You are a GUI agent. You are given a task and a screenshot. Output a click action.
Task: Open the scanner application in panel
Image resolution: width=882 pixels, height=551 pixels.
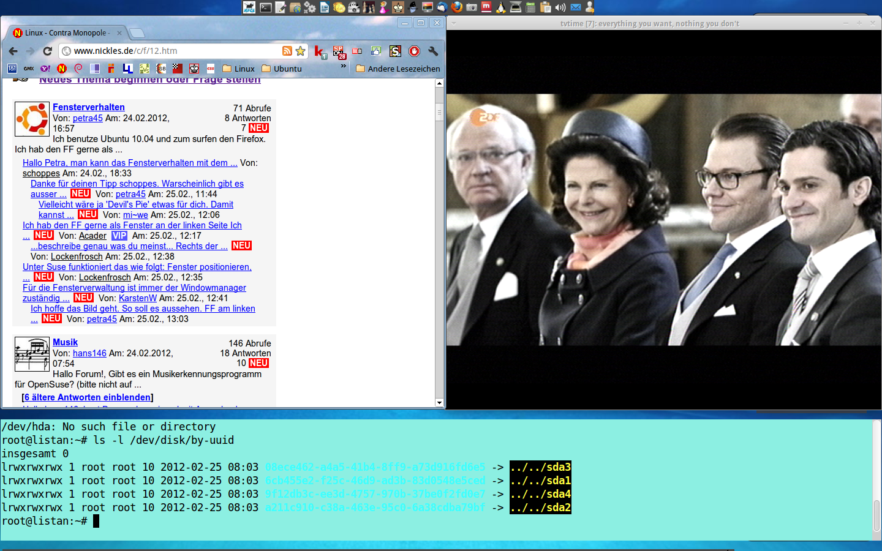tap(516, 7)
